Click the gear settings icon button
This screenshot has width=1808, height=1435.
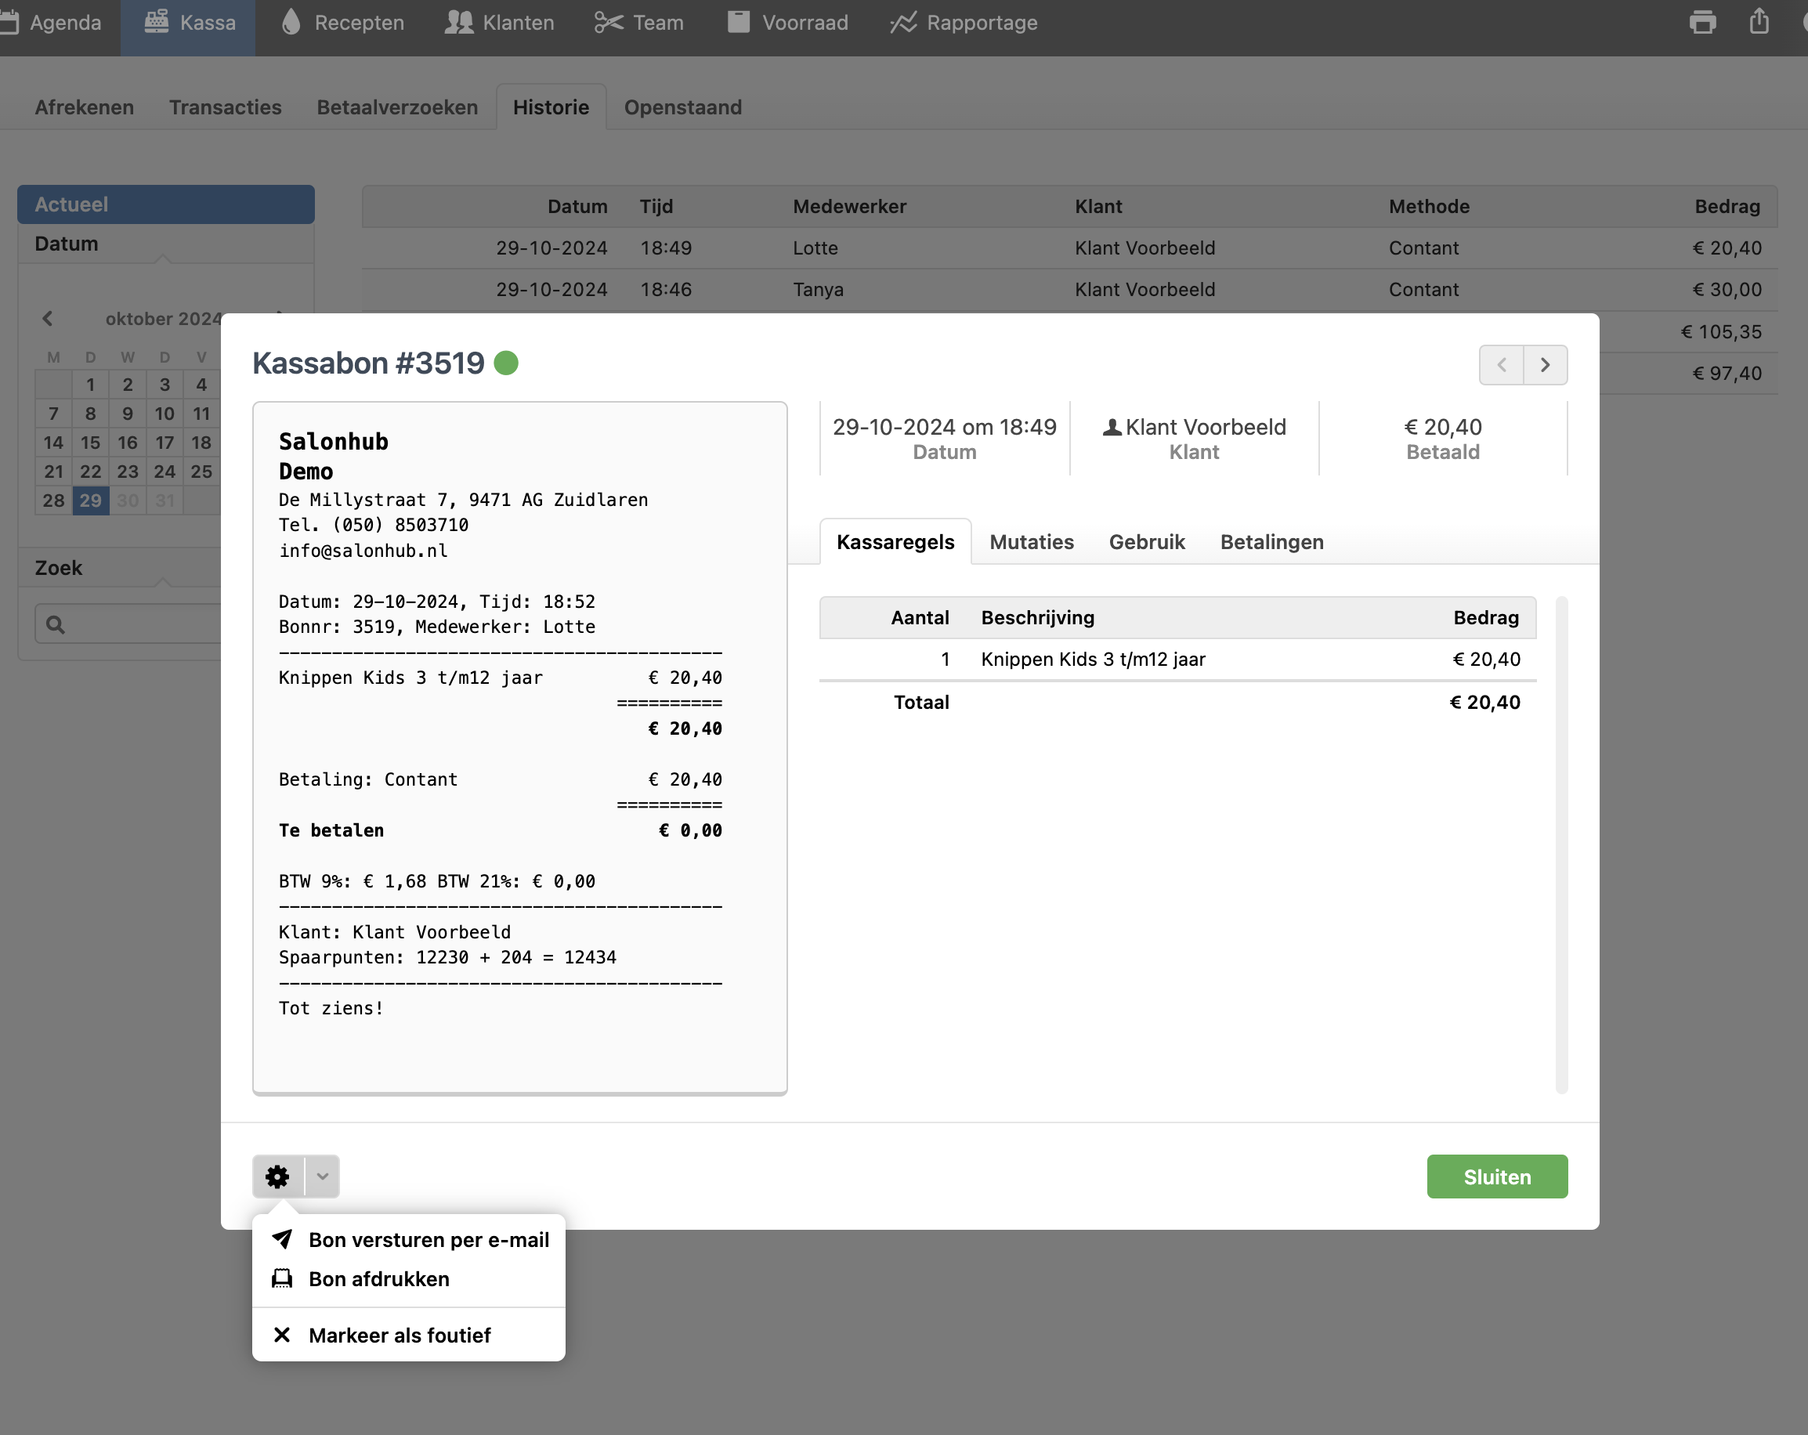(277, 1176)
